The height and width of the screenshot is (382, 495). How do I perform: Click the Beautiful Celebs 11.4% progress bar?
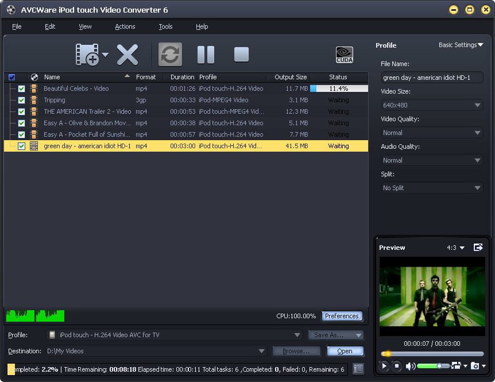[x=339, y=88]
